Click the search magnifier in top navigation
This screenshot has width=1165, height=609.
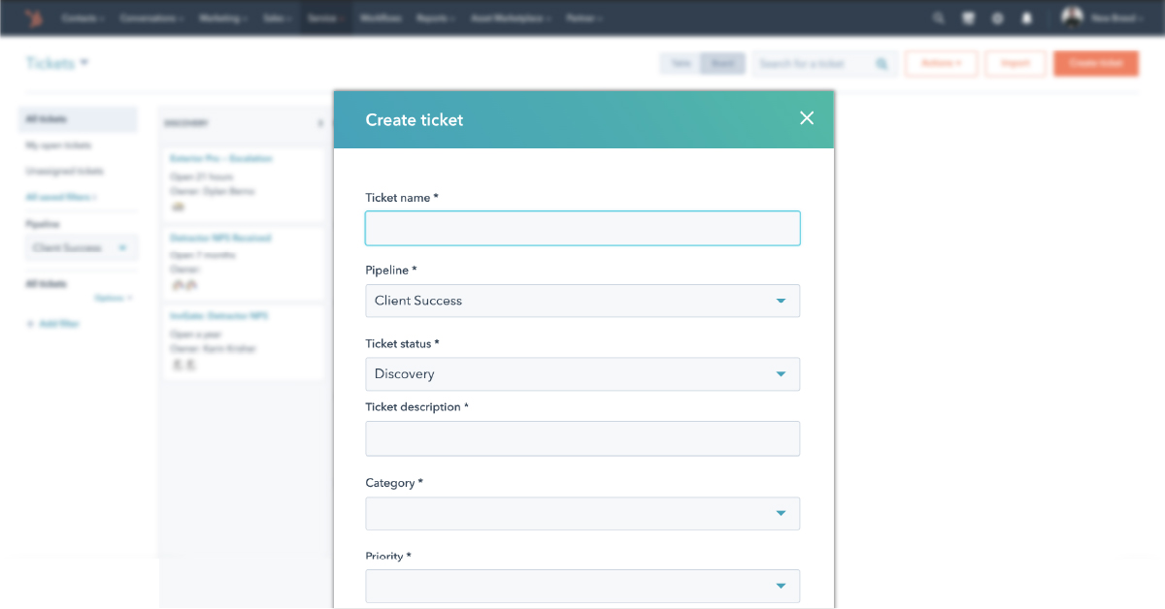938,18
